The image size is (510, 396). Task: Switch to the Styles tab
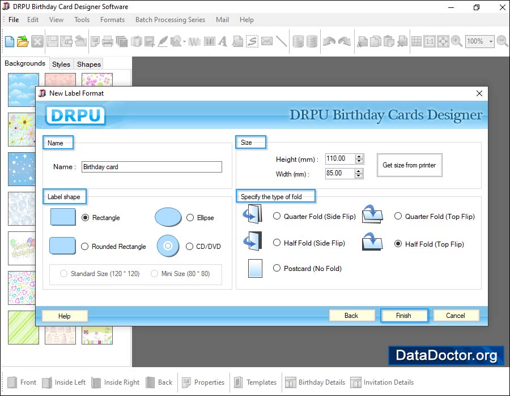pyautogui.click(x=61, y=64)
